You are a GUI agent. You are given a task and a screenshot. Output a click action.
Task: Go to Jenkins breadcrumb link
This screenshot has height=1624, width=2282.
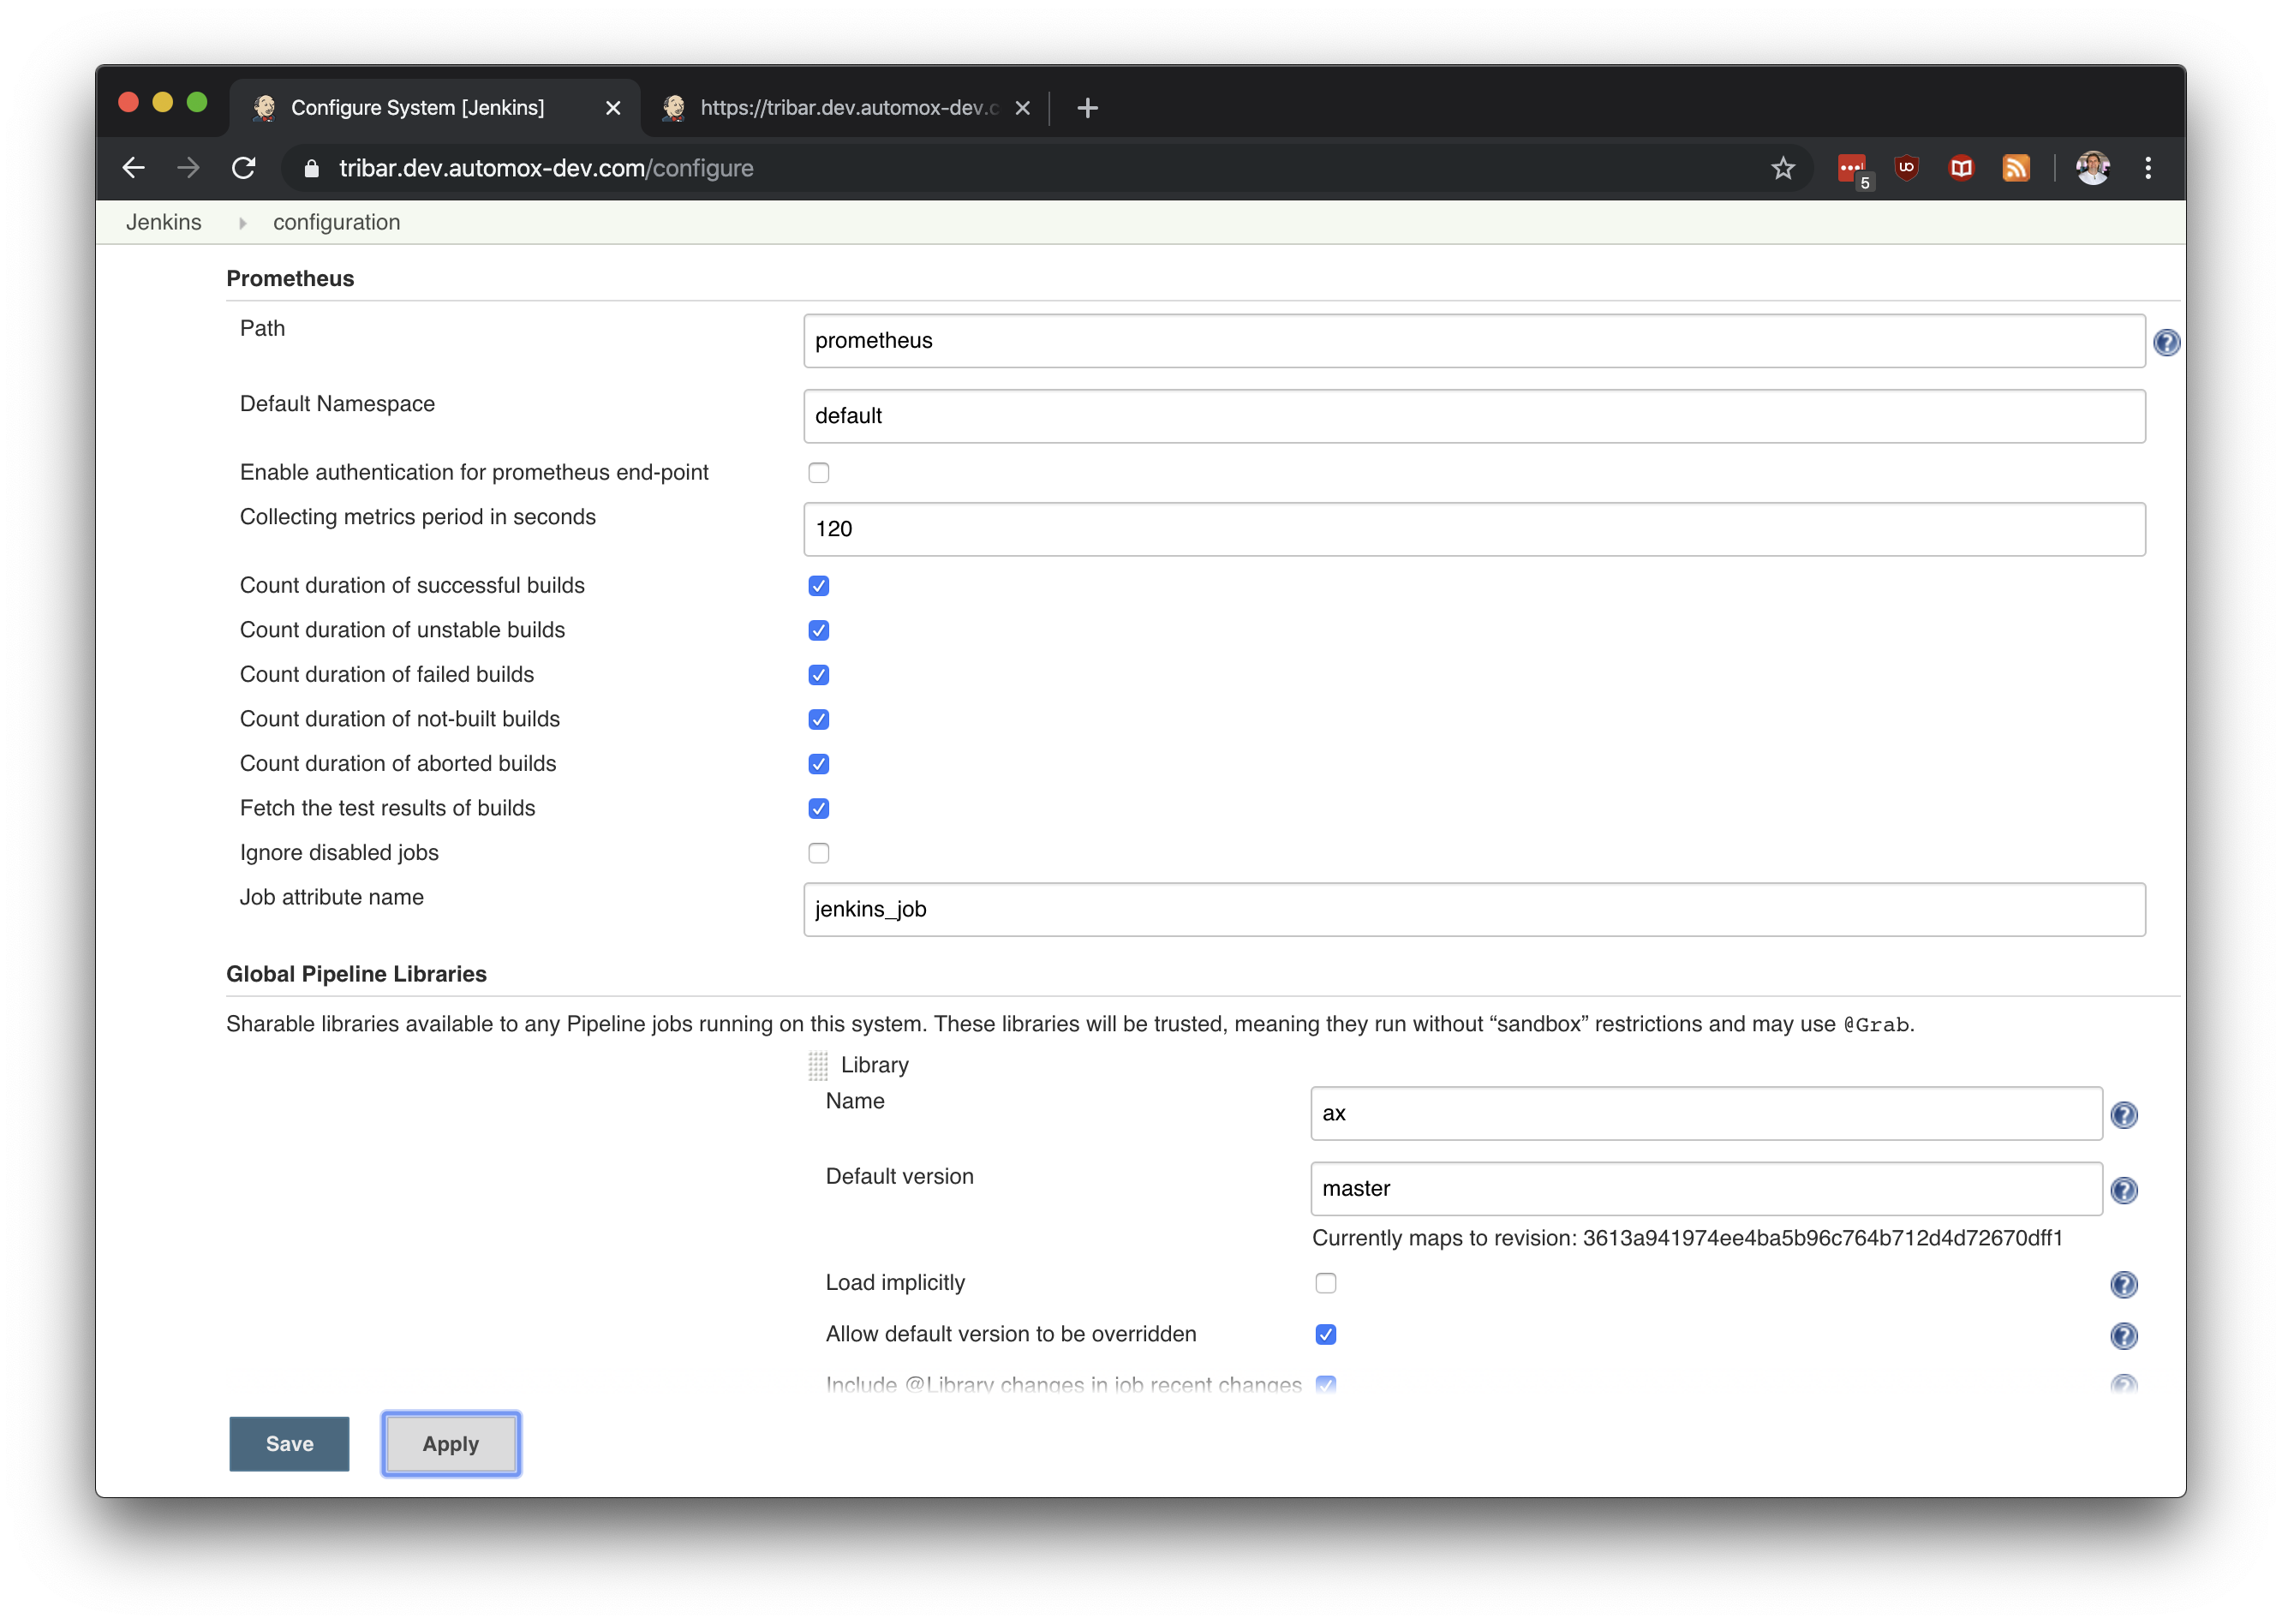[x=164, y=222]
